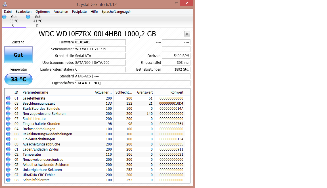Click the Aktueller... column header

click(x=103, y=92)
